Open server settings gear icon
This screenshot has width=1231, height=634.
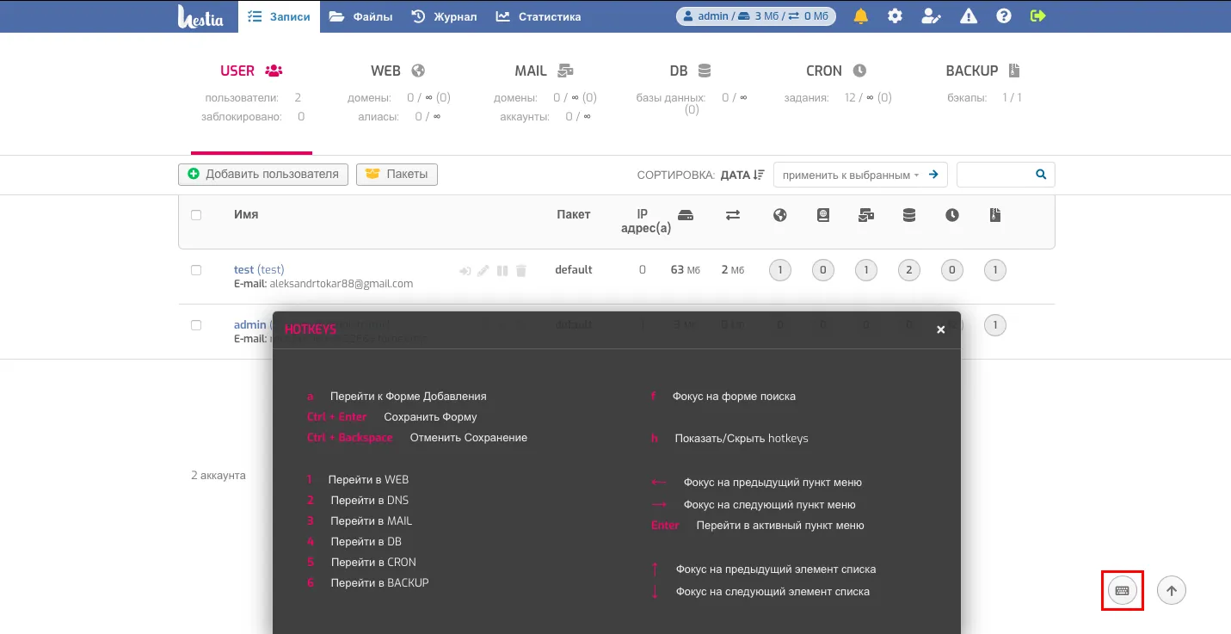(896, 16)
